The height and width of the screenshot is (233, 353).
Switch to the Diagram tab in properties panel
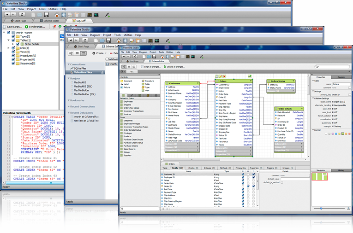(x=341, y=77)
